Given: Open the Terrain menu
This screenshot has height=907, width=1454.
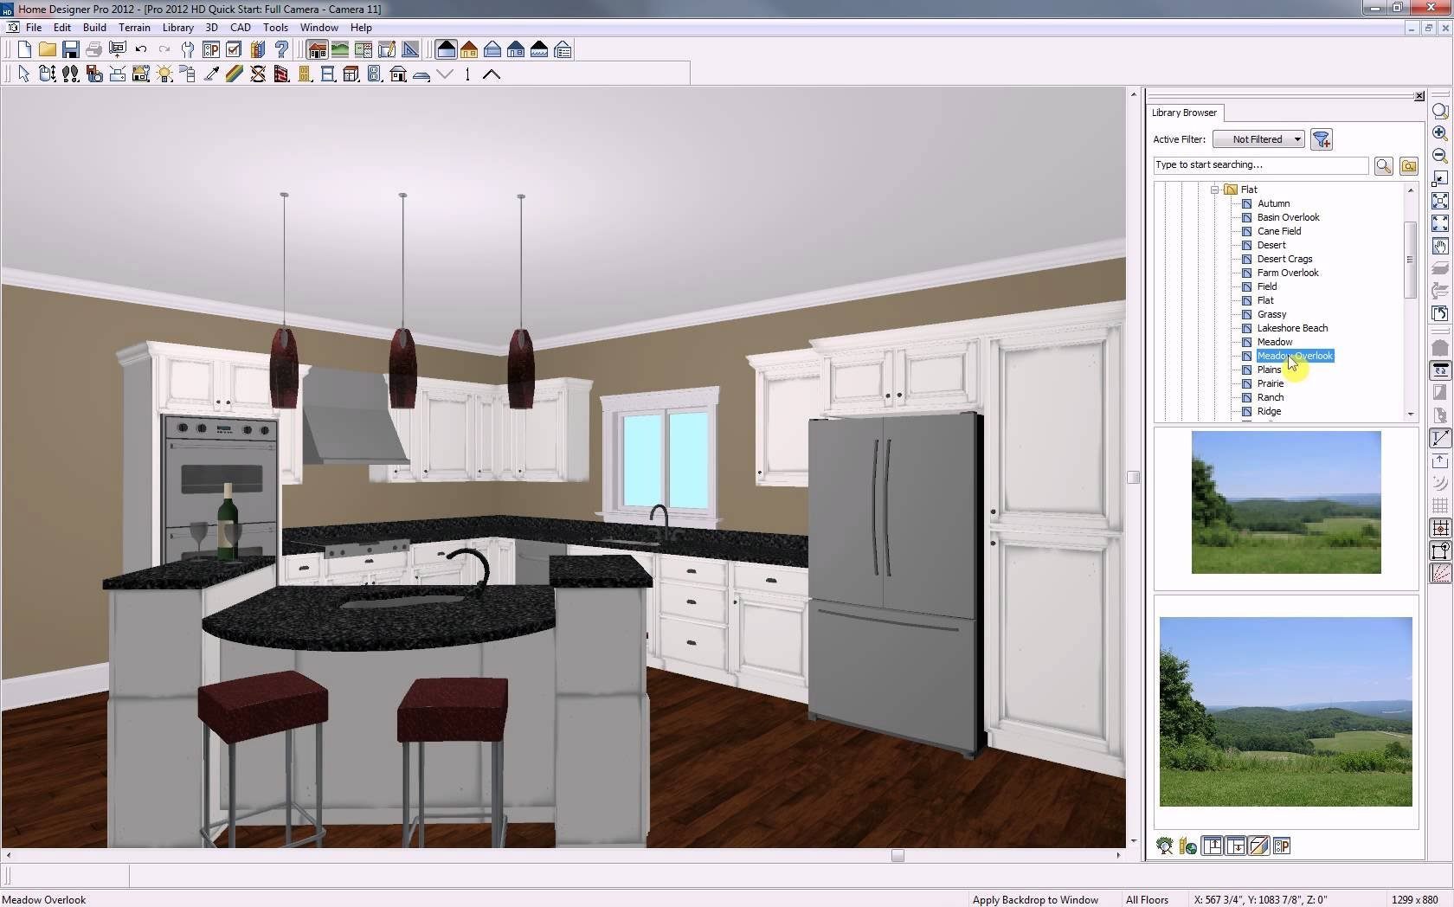Looking at the screenshot, I should pos(134,28).
